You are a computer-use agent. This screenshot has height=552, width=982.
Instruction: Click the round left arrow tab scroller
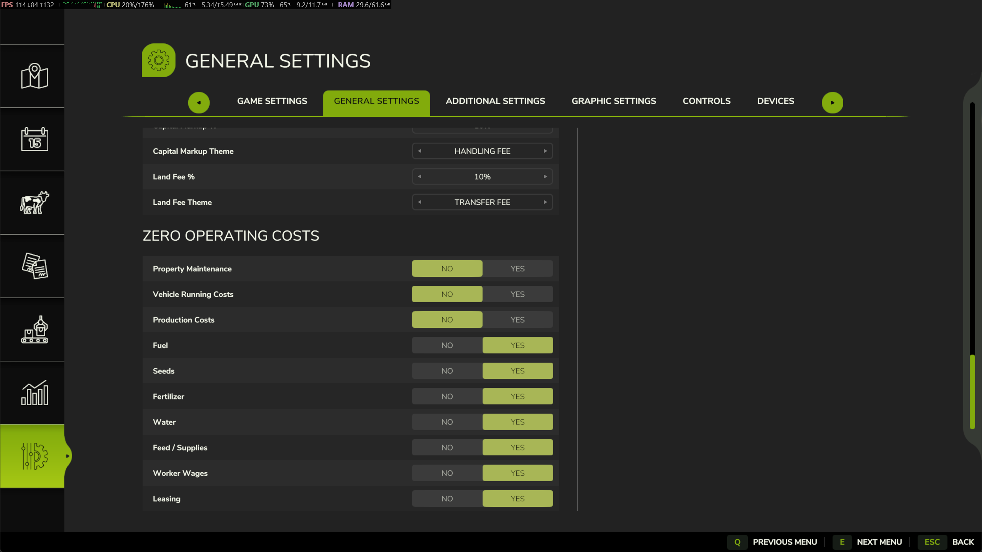199,102
